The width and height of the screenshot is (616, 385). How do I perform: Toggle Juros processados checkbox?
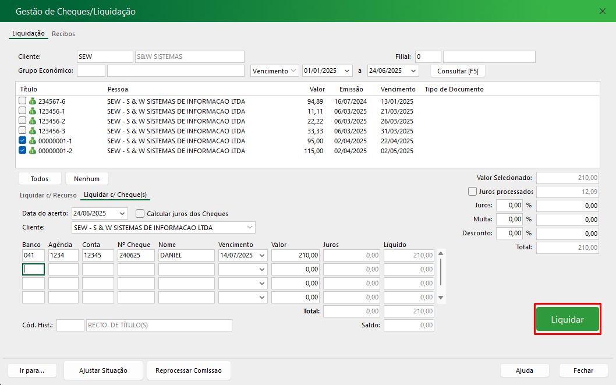(472, 192)
